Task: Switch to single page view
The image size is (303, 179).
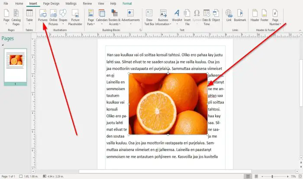Action: pos(248,176)
